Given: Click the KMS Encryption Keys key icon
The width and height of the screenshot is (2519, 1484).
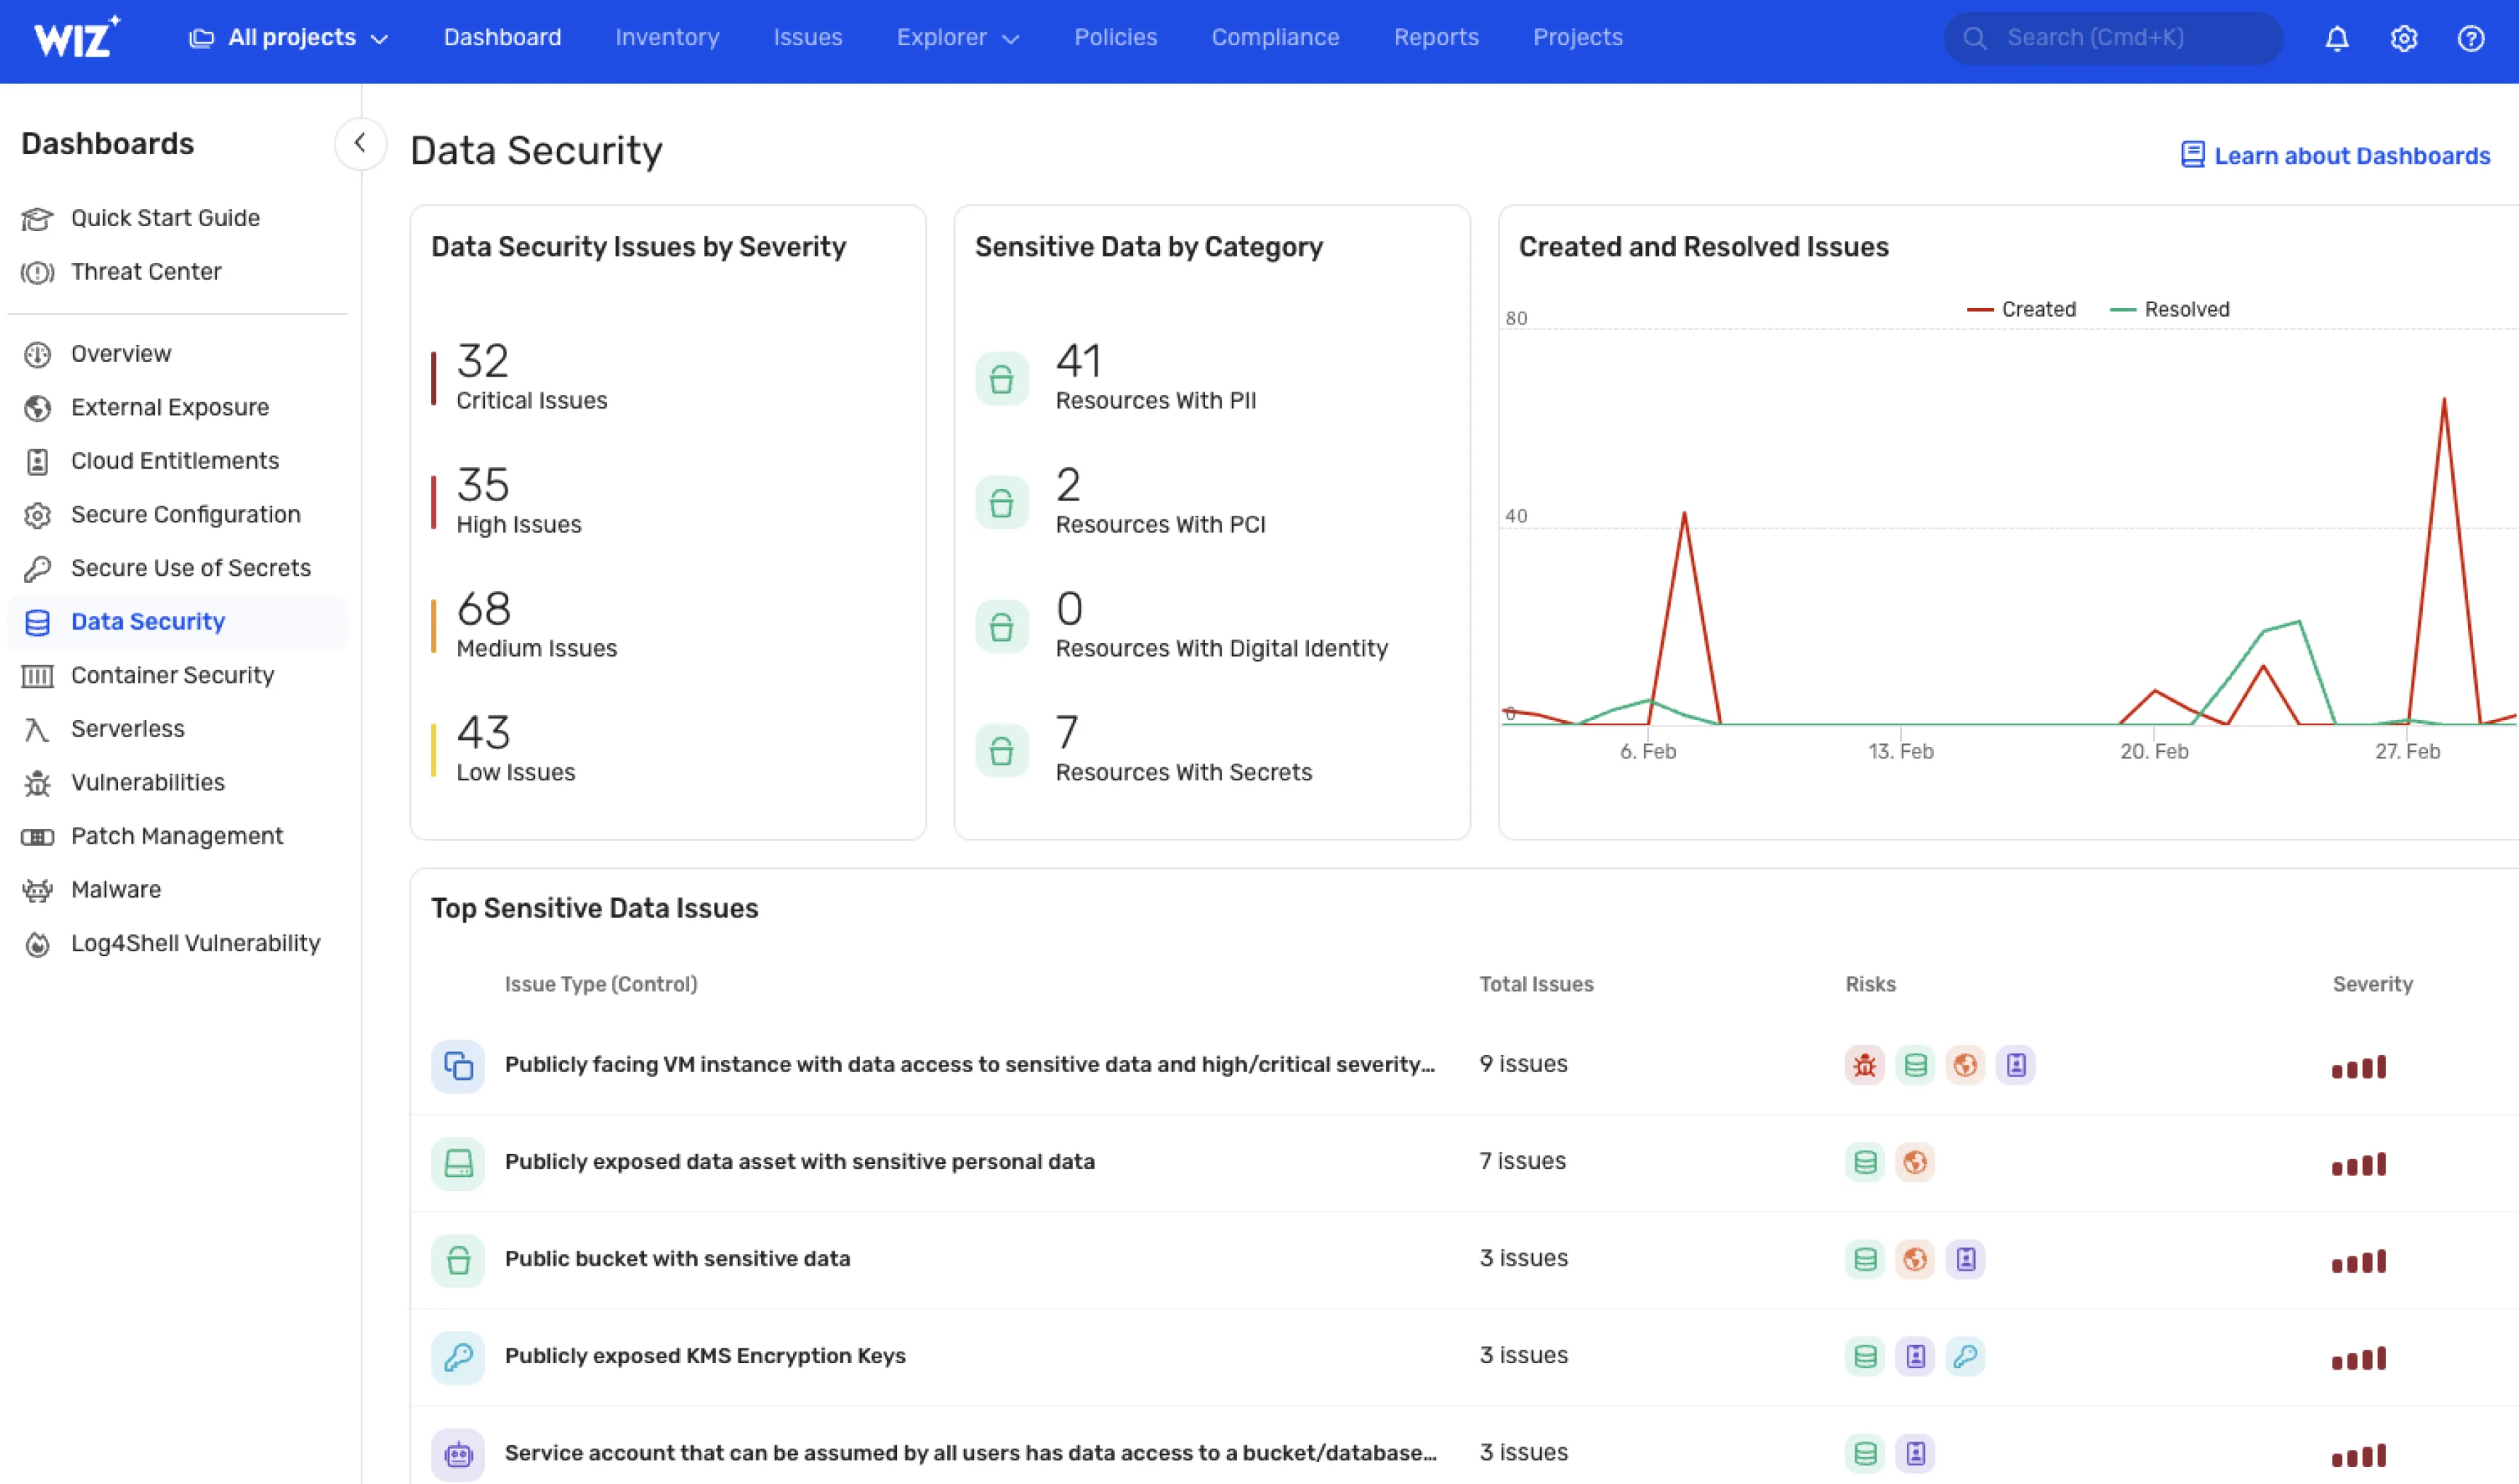Looking at the screenshot, I should [458, 1357].
